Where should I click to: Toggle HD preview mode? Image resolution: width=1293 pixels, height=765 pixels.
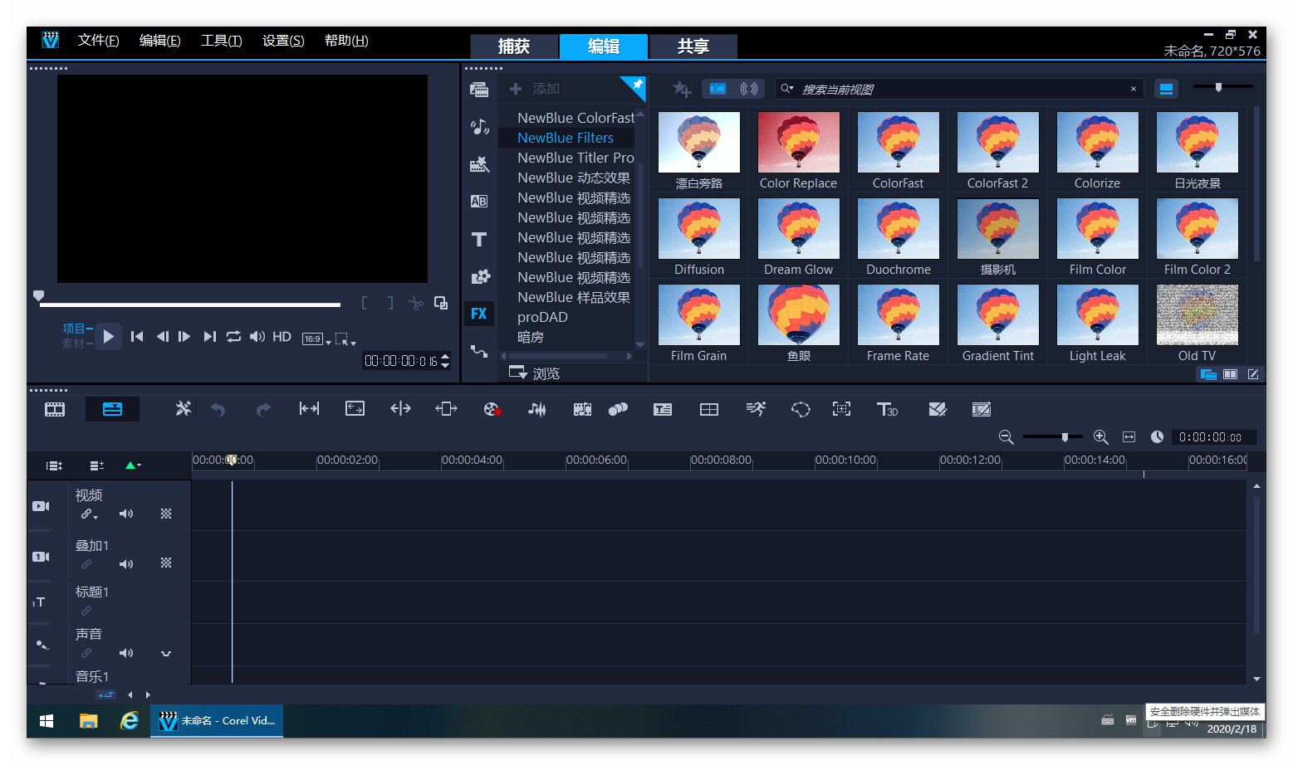click(x=282, y=337)
